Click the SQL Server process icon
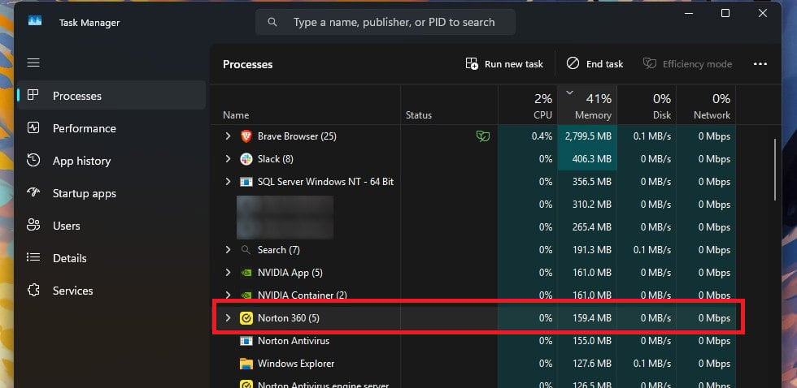Image resolution: width=797 pixels, height=388 pixels. (246, 182)
